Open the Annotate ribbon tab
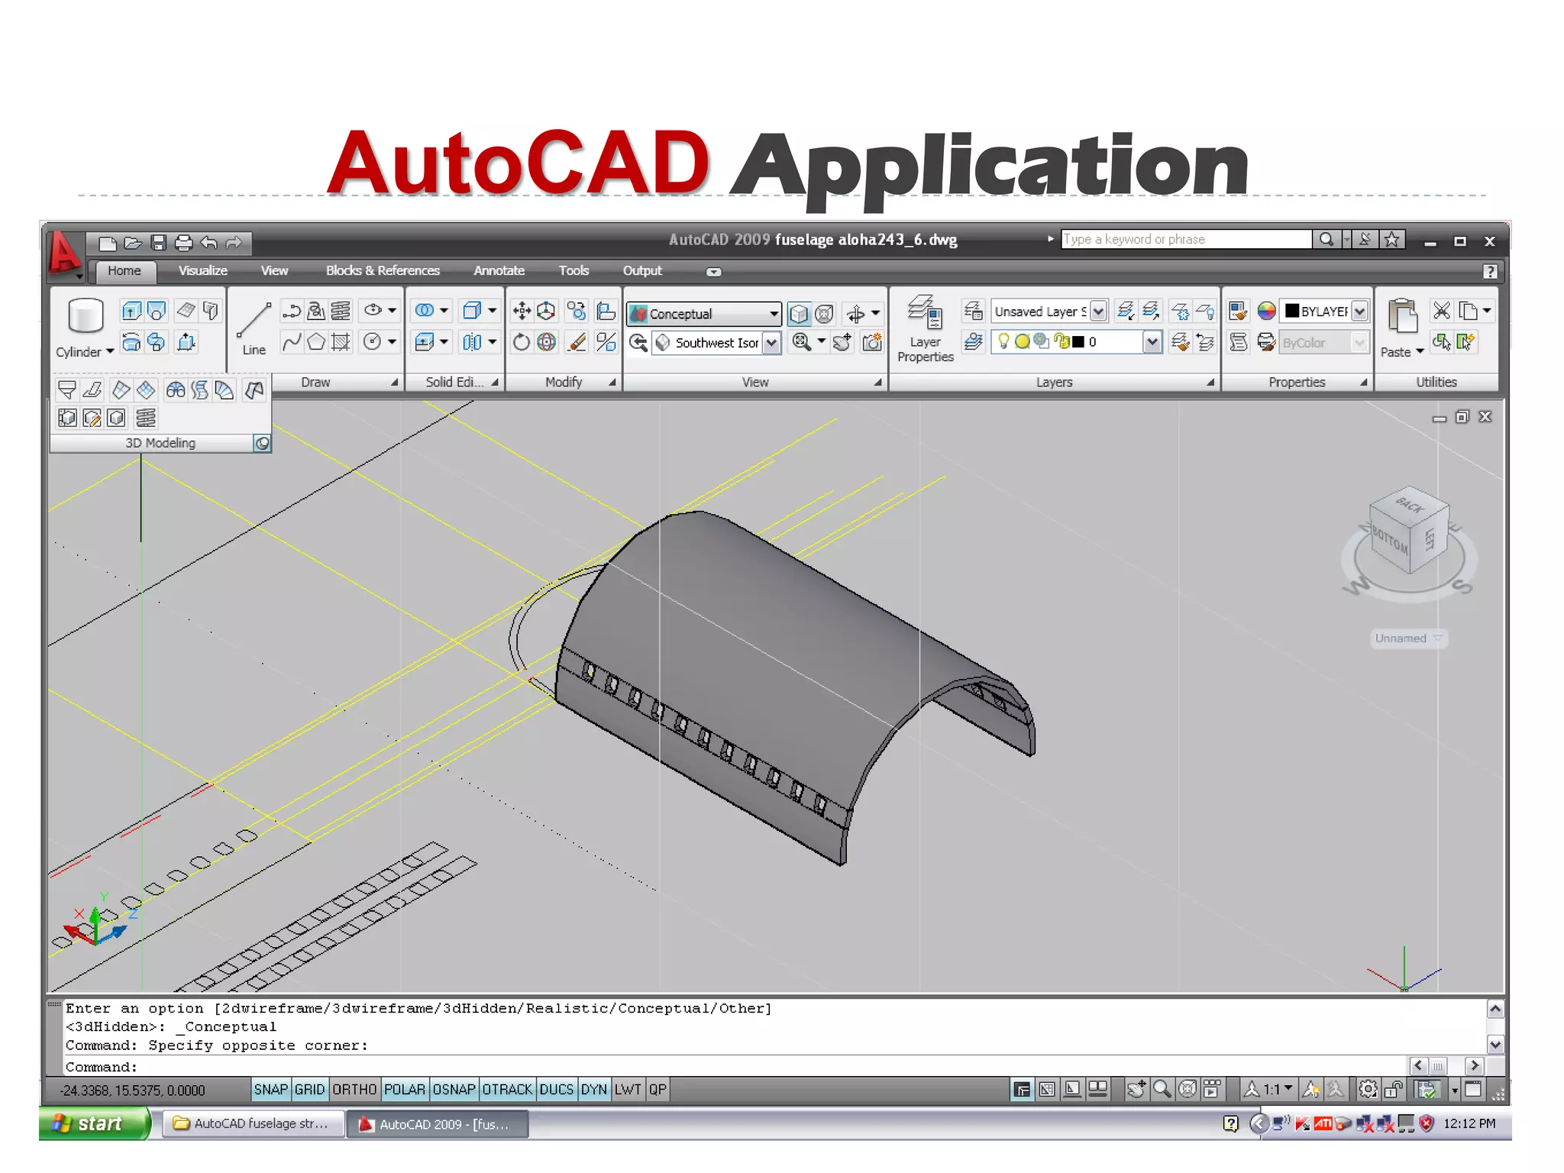The height and width of the screenshot is (1173, 1564). (x=499, y=271)
